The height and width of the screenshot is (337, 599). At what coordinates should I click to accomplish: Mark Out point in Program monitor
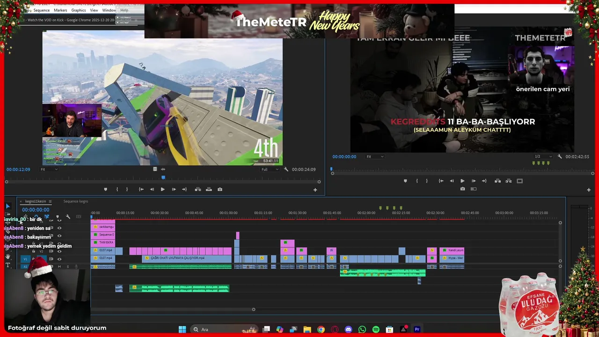(427, 181)
